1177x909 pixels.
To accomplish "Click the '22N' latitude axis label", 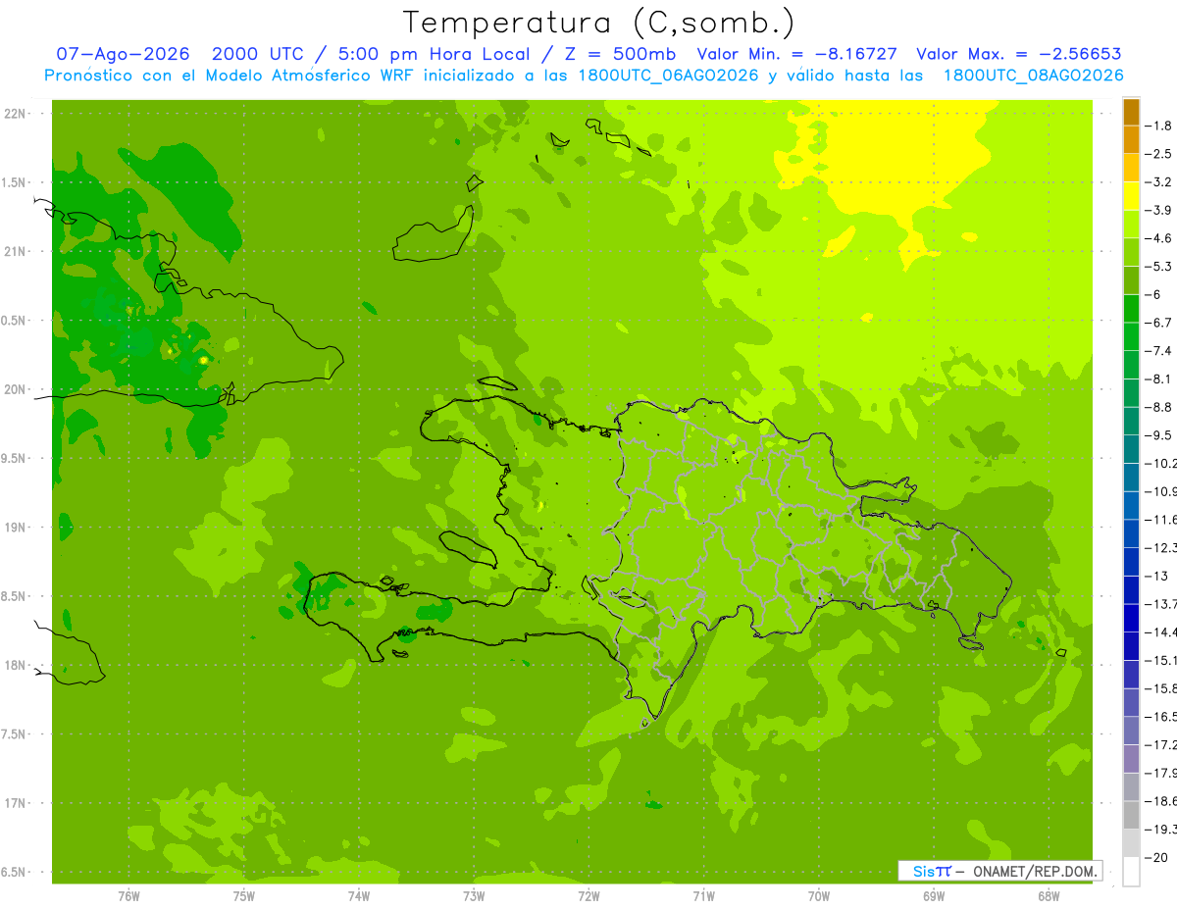I will coord(15,113).
